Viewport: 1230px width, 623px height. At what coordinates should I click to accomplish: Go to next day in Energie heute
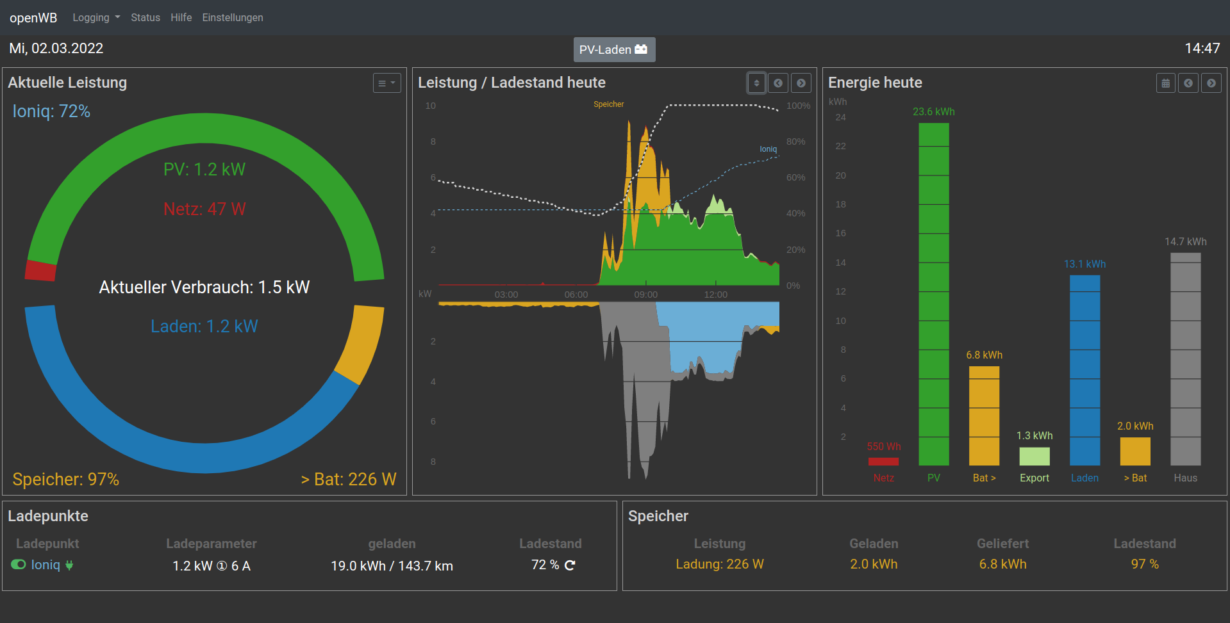tap(1211, 83)
